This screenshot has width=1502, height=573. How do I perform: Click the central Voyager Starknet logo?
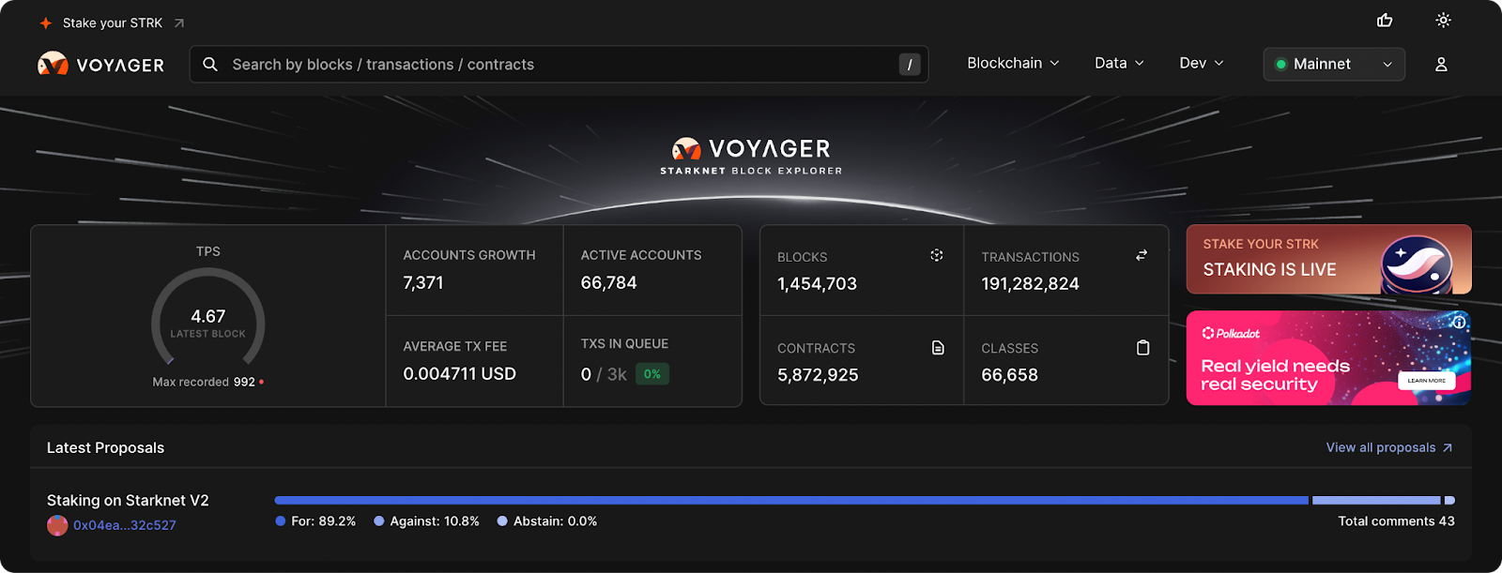(751, 157)
